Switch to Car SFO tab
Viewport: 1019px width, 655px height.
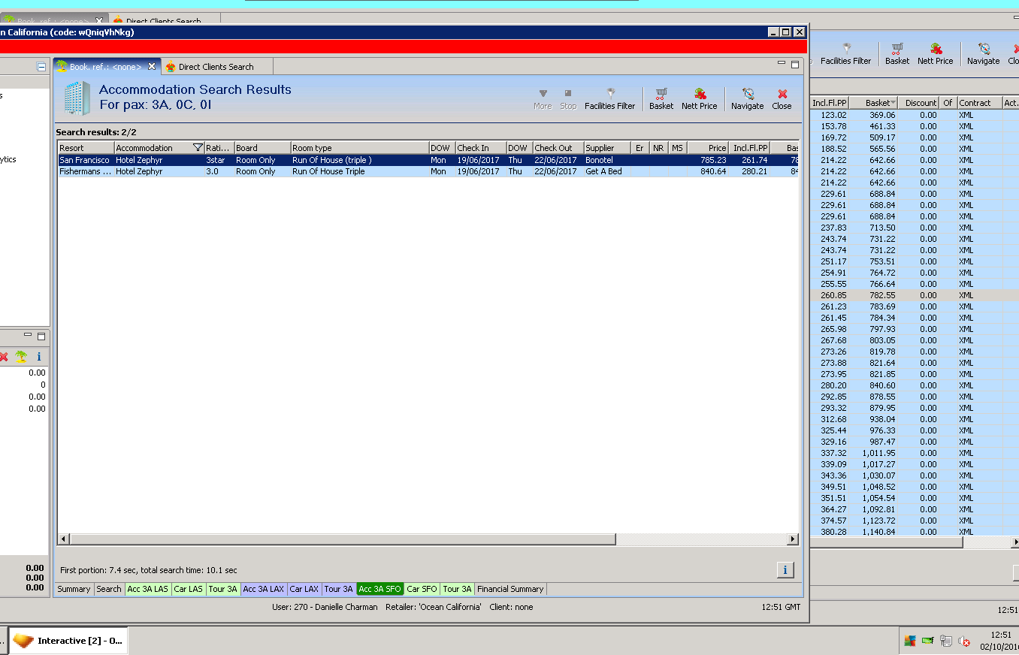pos(422,589)
